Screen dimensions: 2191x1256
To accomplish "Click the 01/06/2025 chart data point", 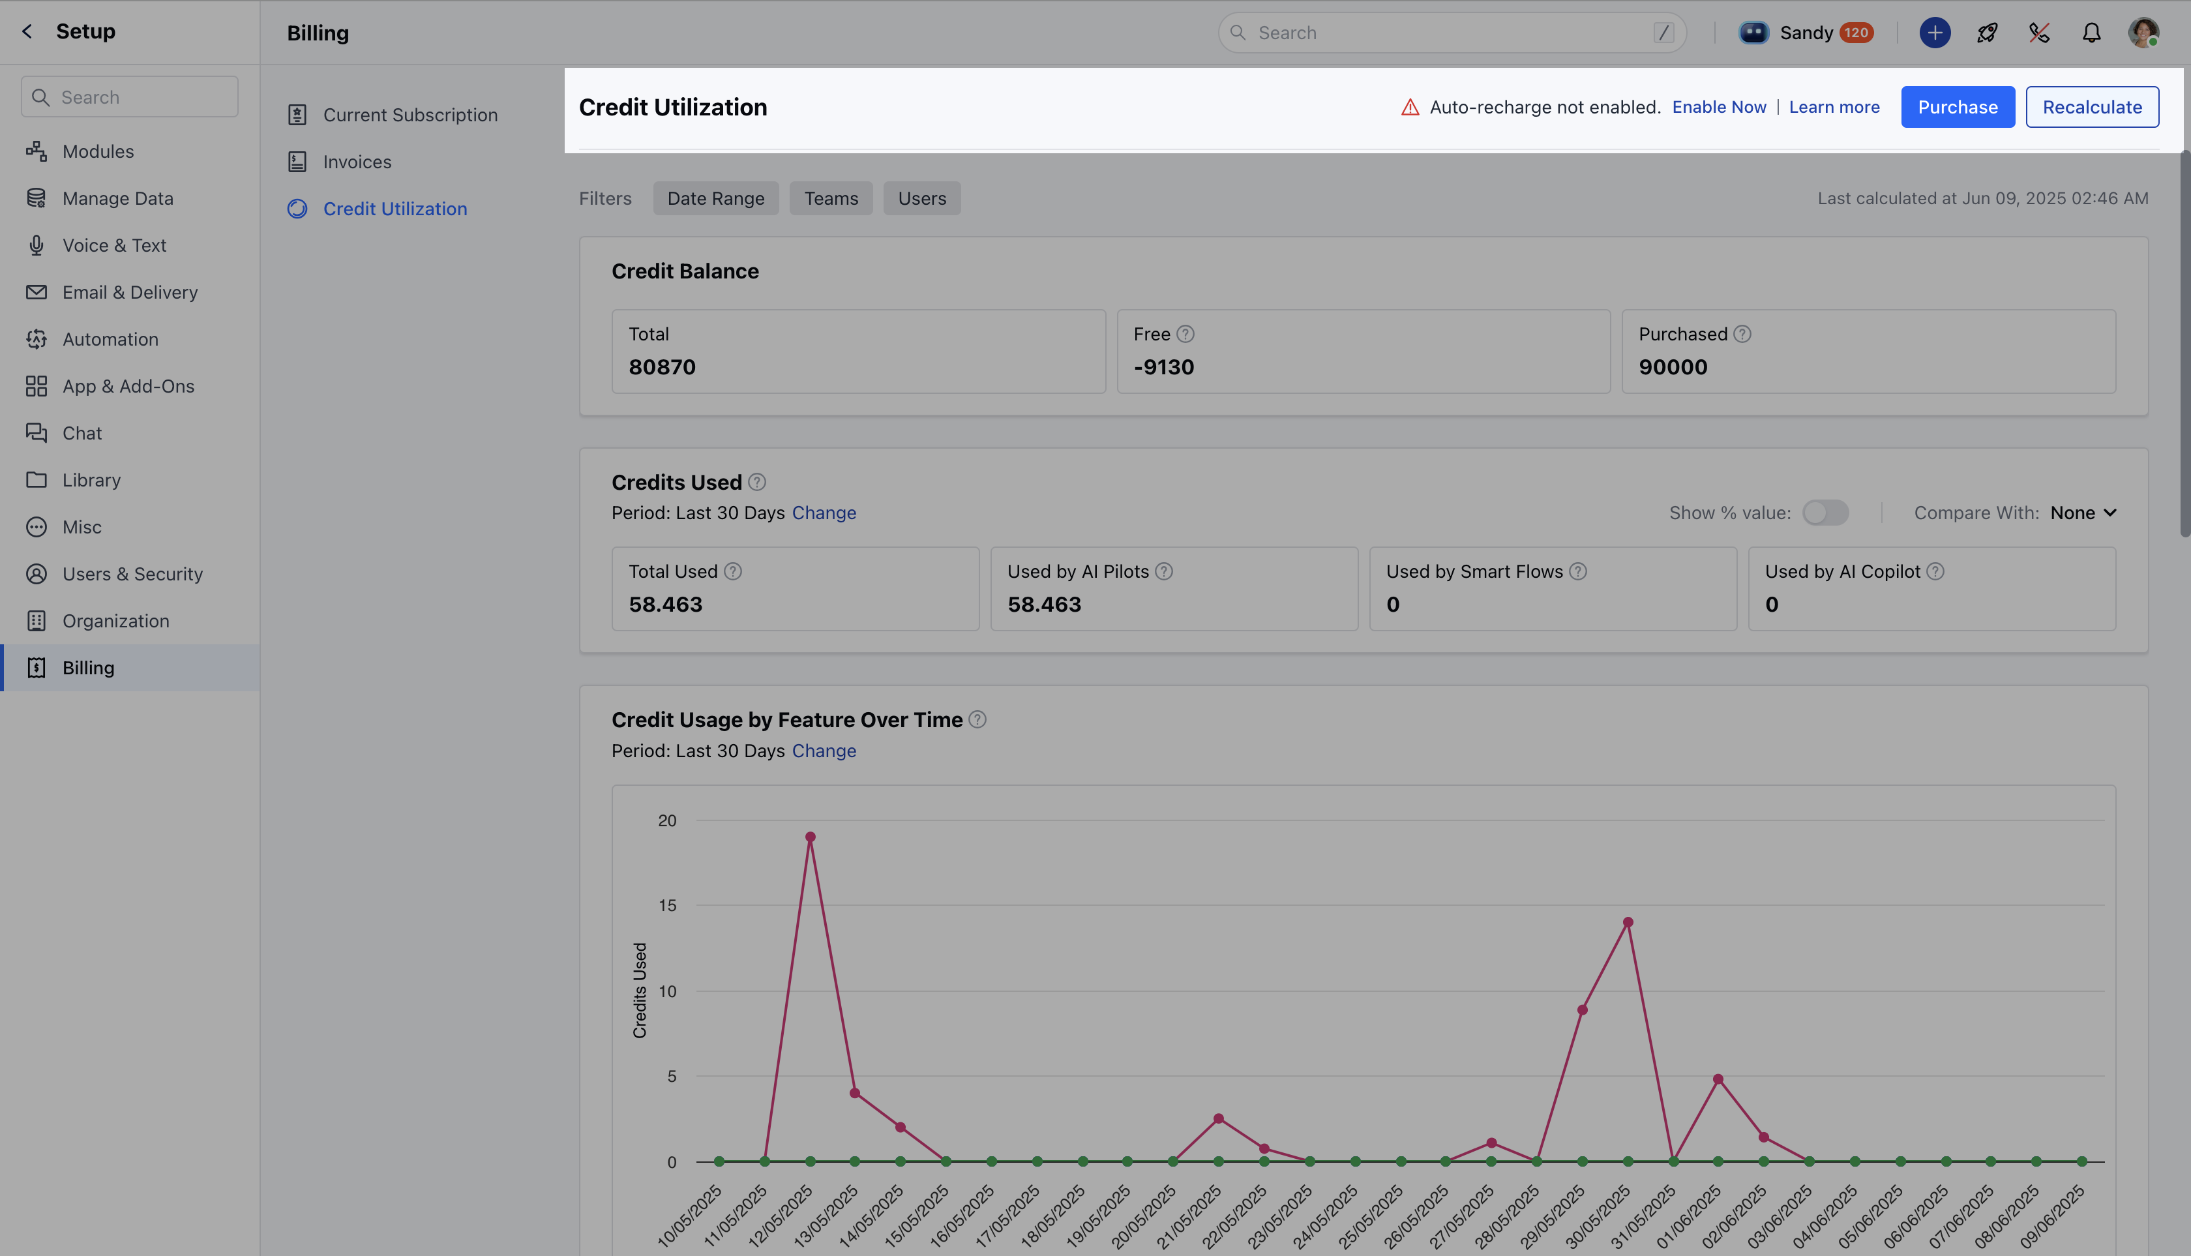I will [x=1718, y=1079].
